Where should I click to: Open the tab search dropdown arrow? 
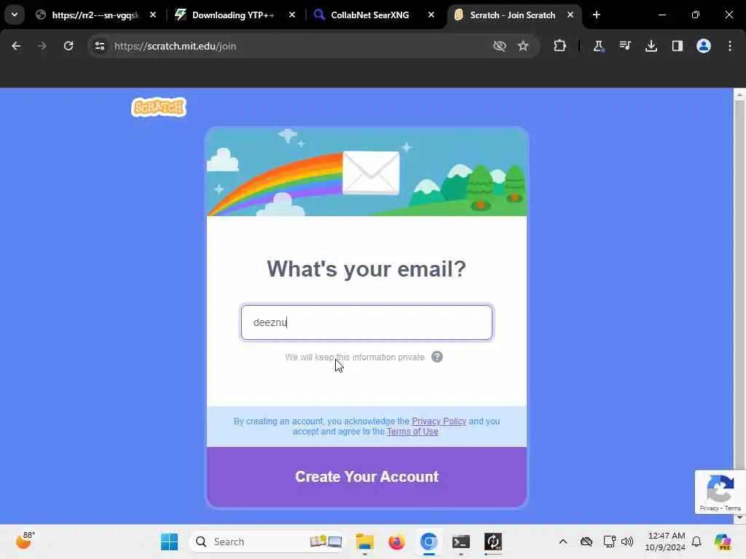(15, 15)
